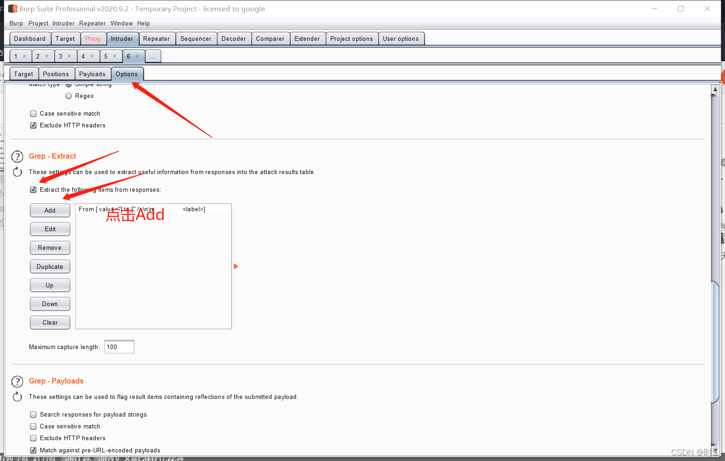725x461 pixels.
Task: Close Intruder attack tab 3
Action: click(69, 56)
